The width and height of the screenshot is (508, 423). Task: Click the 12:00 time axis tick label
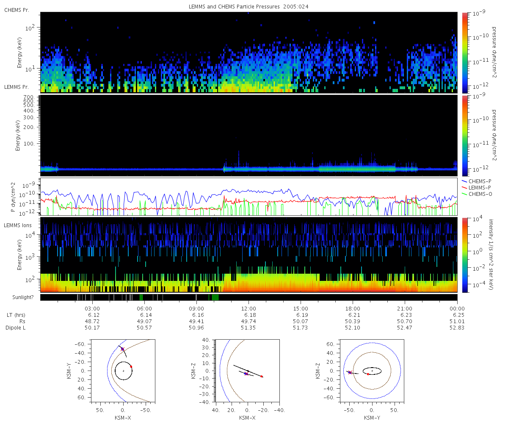point(248,309)
